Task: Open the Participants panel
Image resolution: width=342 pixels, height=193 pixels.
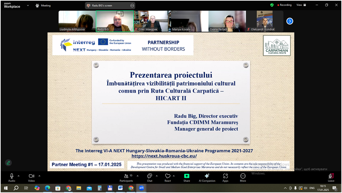Action: point(126,177)
